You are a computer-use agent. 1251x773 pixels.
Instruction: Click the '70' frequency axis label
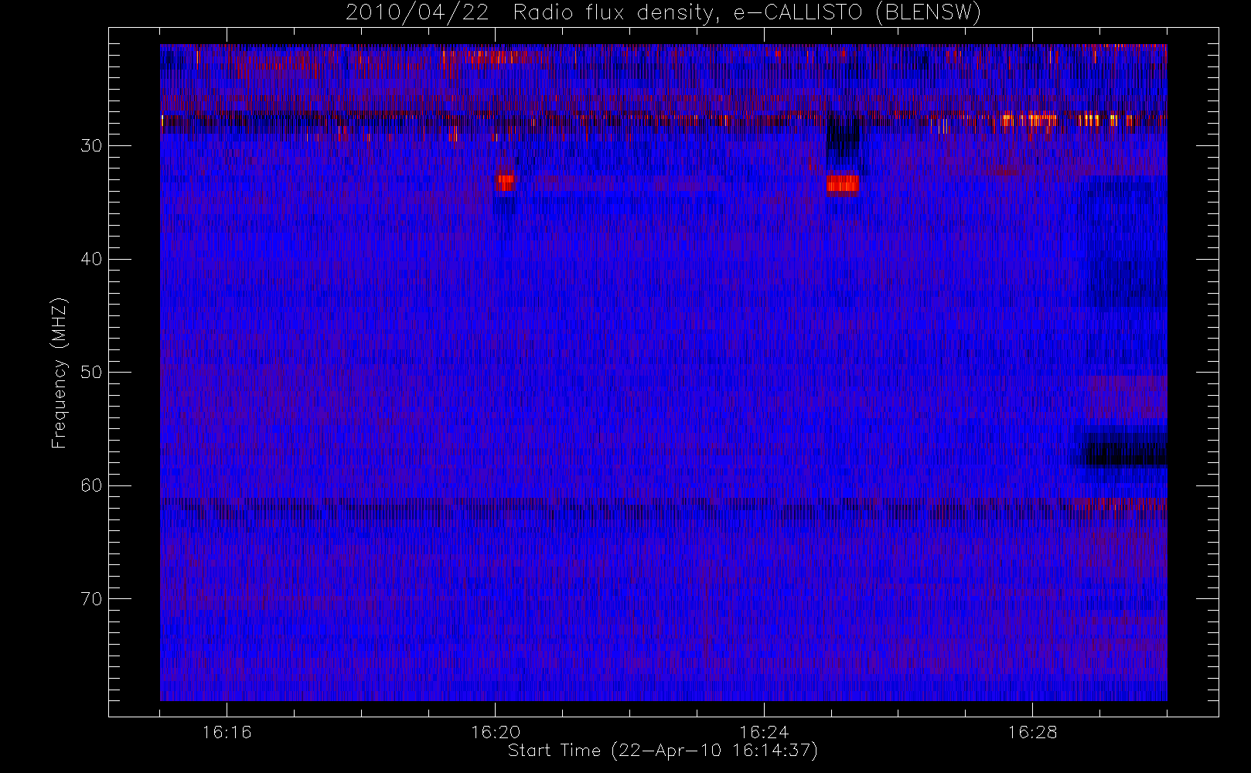coord(91,599)
